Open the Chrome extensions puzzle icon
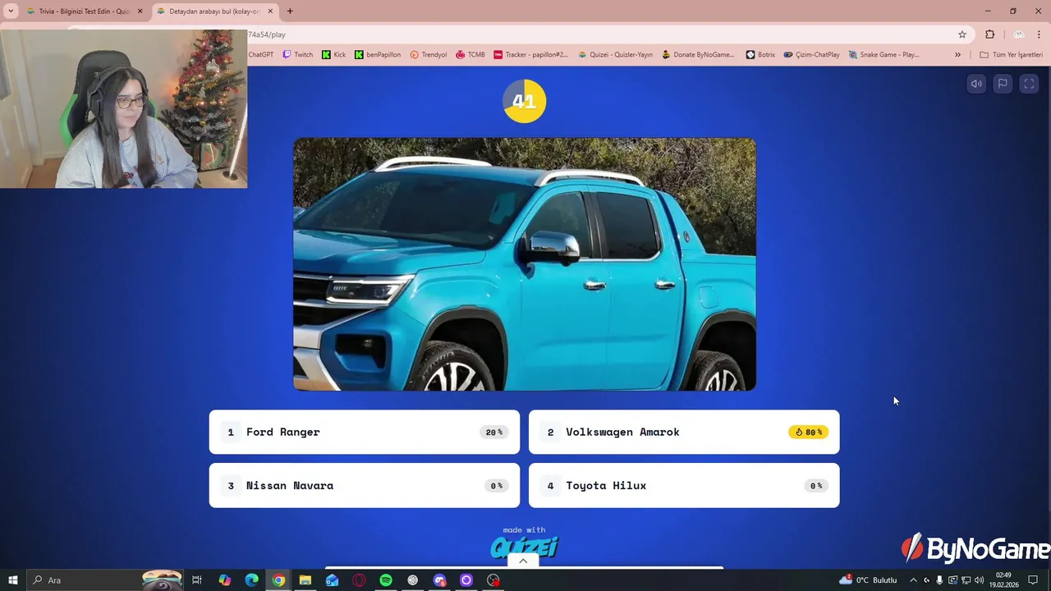The width and height of the screenshot is (1051, 591). point(989,34)
